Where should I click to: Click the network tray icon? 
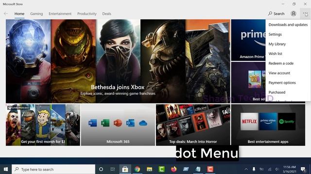click(270, 169)
